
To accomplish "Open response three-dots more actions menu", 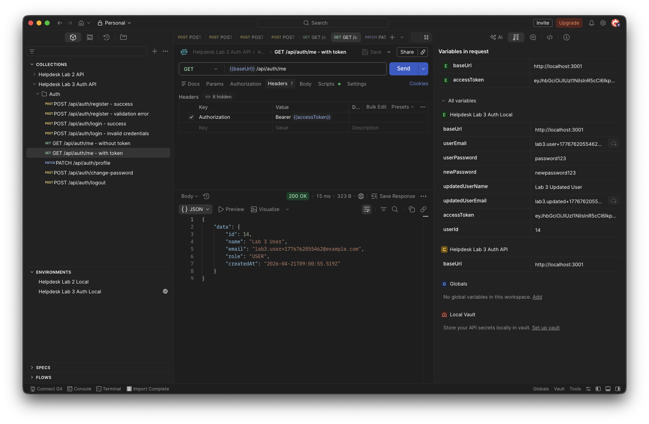I will point(423,196).
